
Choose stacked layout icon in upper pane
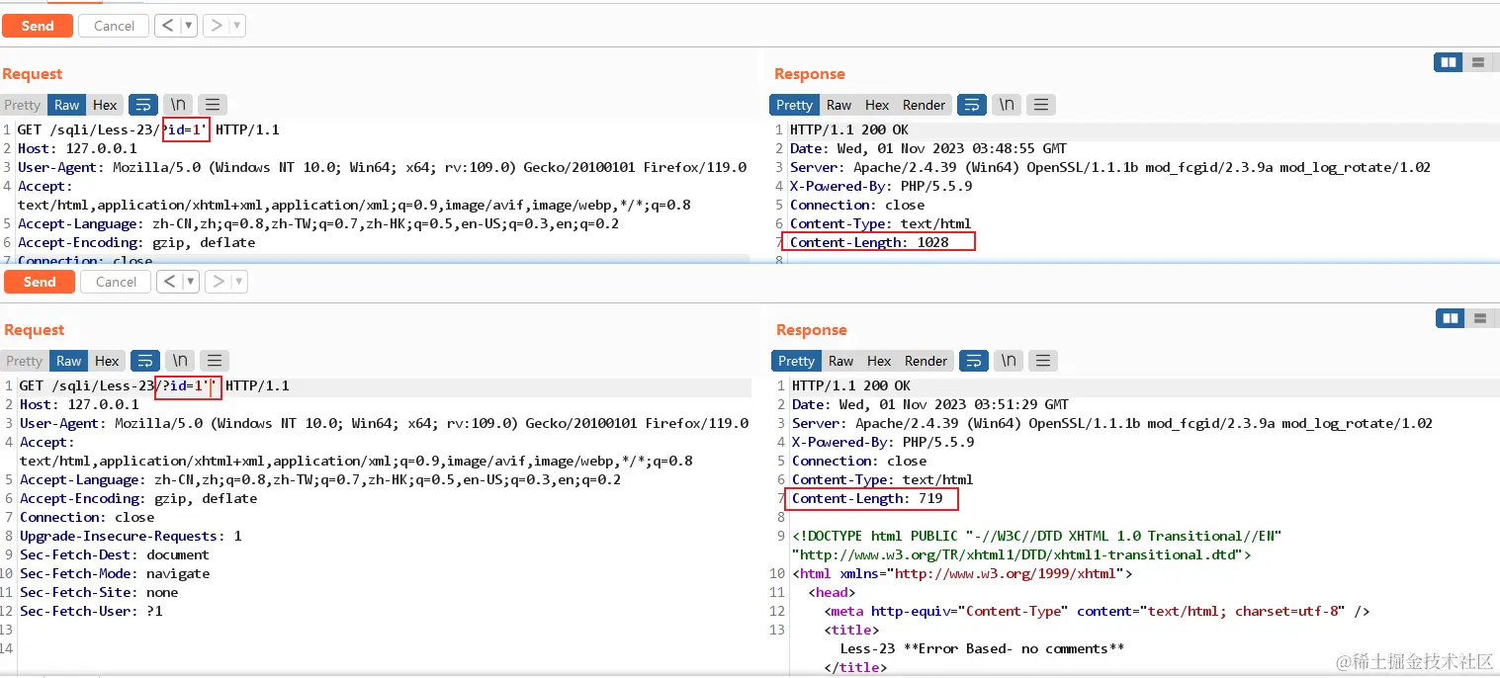1478,62
